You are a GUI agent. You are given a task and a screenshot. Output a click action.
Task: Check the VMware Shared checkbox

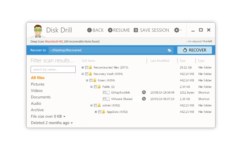(x=104, y=99)
